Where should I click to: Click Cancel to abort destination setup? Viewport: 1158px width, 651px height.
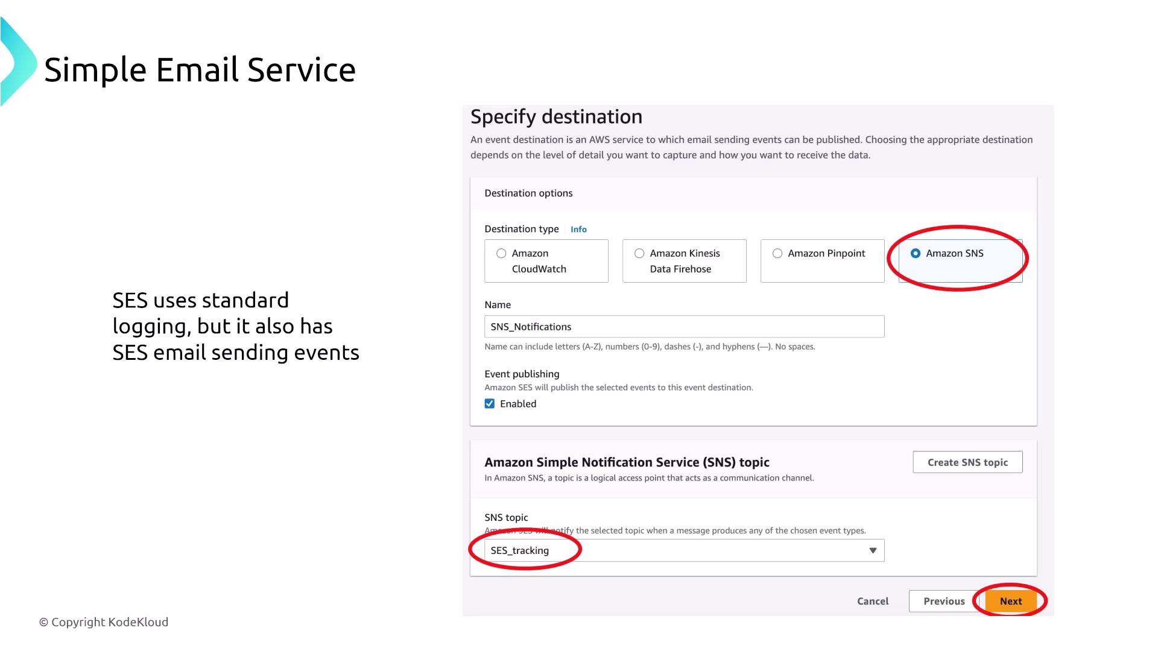click(x=873, y=601)
